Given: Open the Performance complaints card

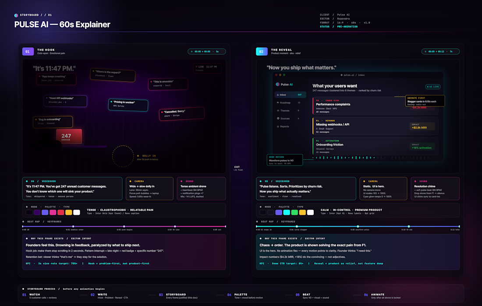Looking at the screenshot, I should click(x=376, y=106).
